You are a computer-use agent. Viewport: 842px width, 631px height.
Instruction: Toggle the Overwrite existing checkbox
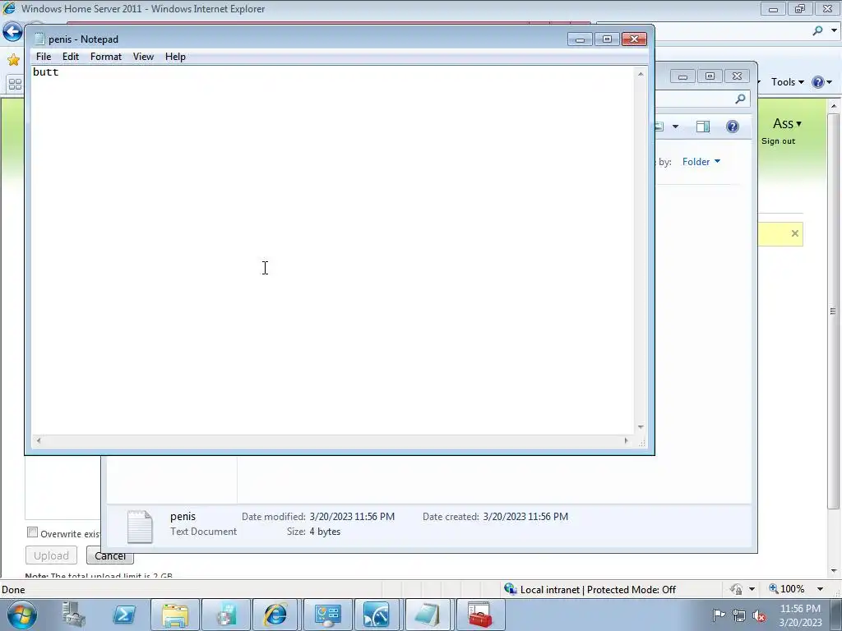(33, 532)
